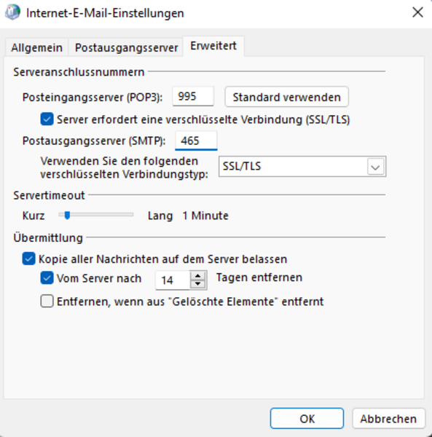Open the Postausgangsserver tab

(126, 47)
